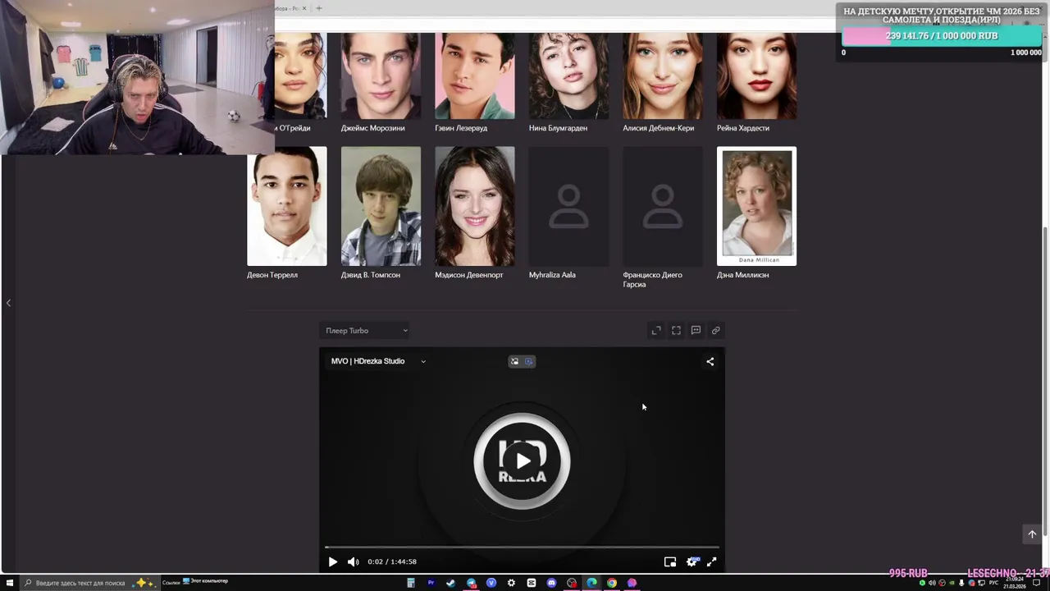Switch to Microsoft Edge in taskbar
The width and height of the screenshot is (1050, 591).
point(591,583)
